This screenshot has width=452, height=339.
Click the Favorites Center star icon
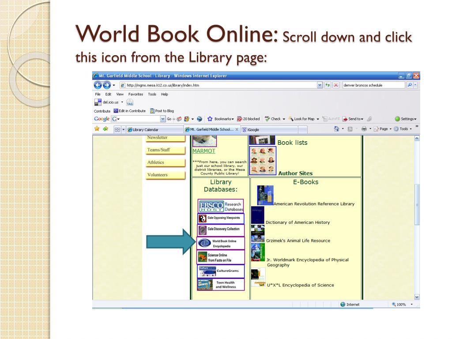(x=97, y=129)
